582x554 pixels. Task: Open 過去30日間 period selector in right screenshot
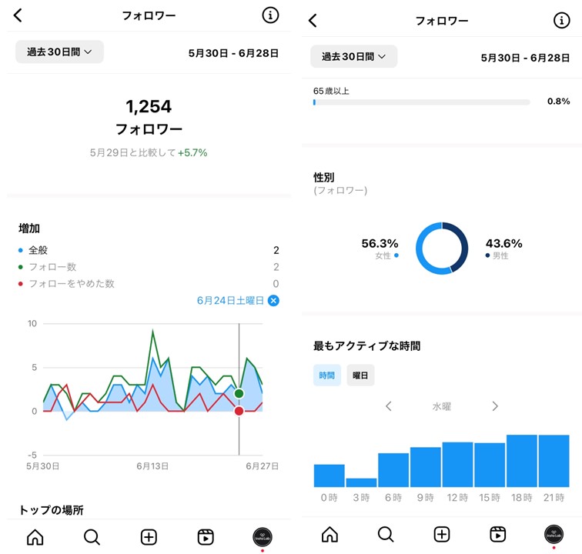(x=354, y=57)
